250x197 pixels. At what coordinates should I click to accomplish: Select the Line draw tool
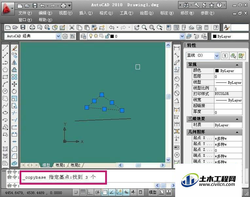click(5, 48)
